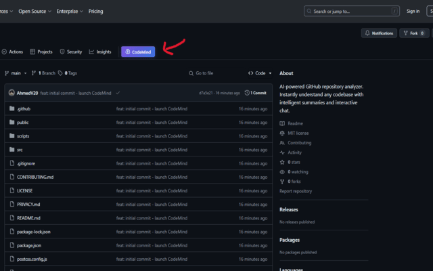Open the src folder

20,150
